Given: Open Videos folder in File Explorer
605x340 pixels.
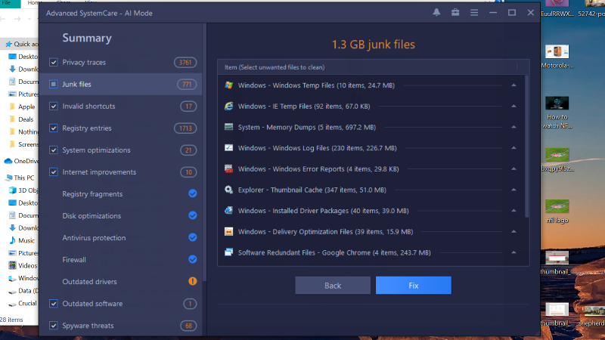Looking at the screenshot, I should coord(23,266).
